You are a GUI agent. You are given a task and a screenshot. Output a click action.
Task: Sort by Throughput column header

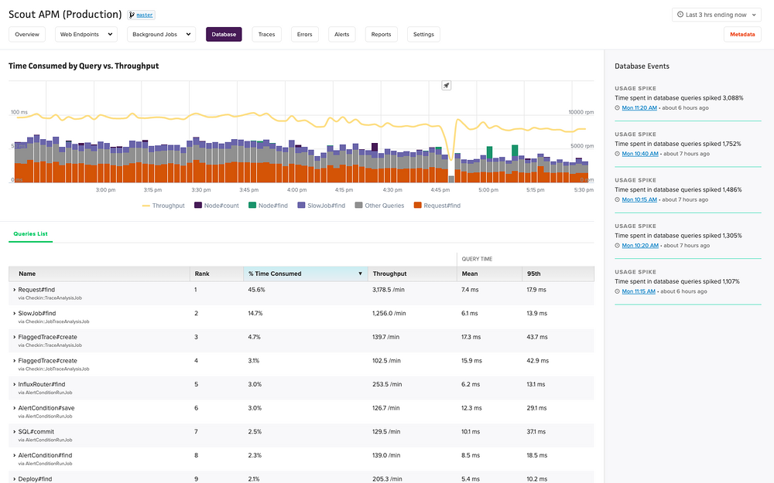coord(413,274)
